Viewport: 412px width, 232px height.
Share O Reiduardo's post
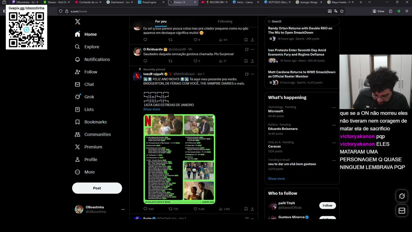coord(252,61)
